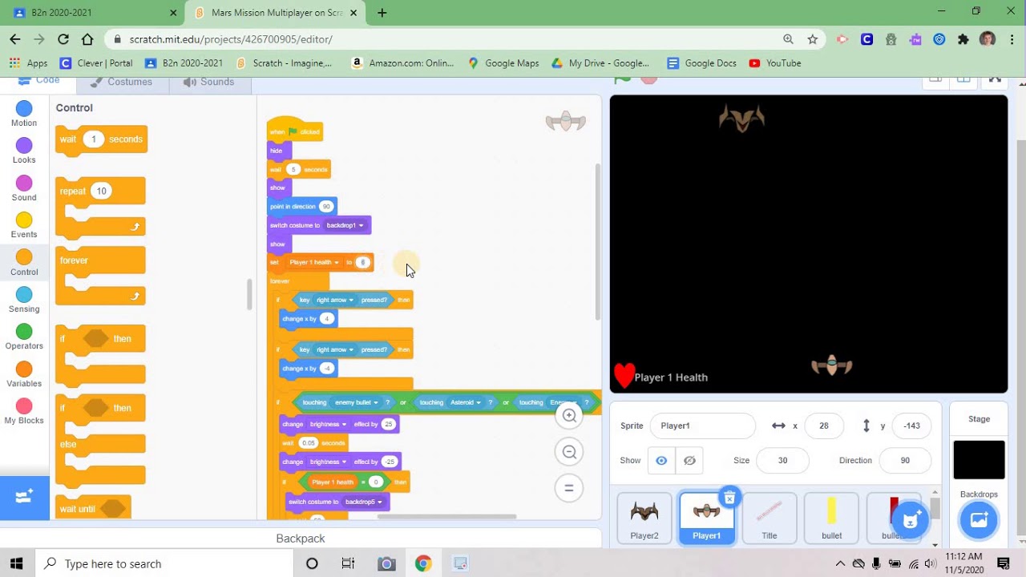
Task: Open Chrome from the Windows taskbar
Action: click(422, 563)
